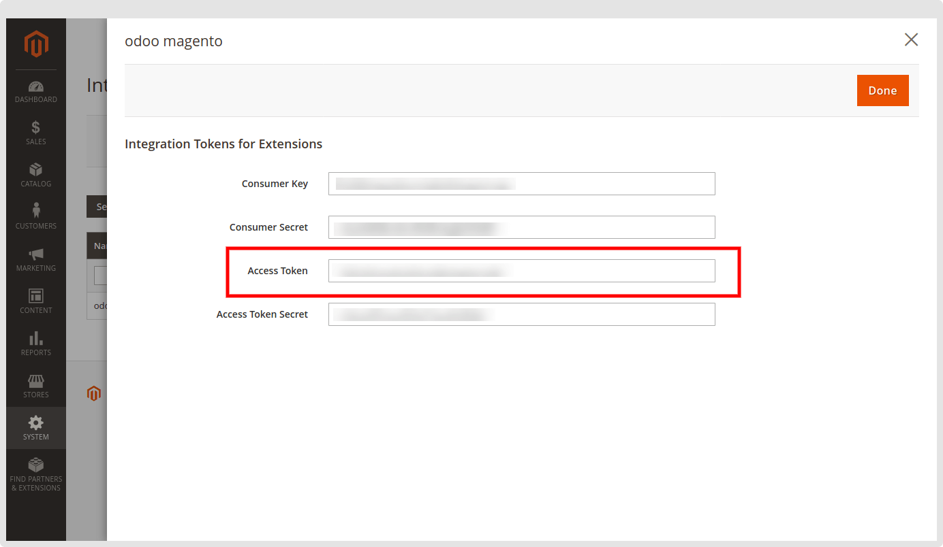Click 'Integration Tokens for Extensions' heading
The width and height of the screenshot is (943, 547).
click(223, 144)
